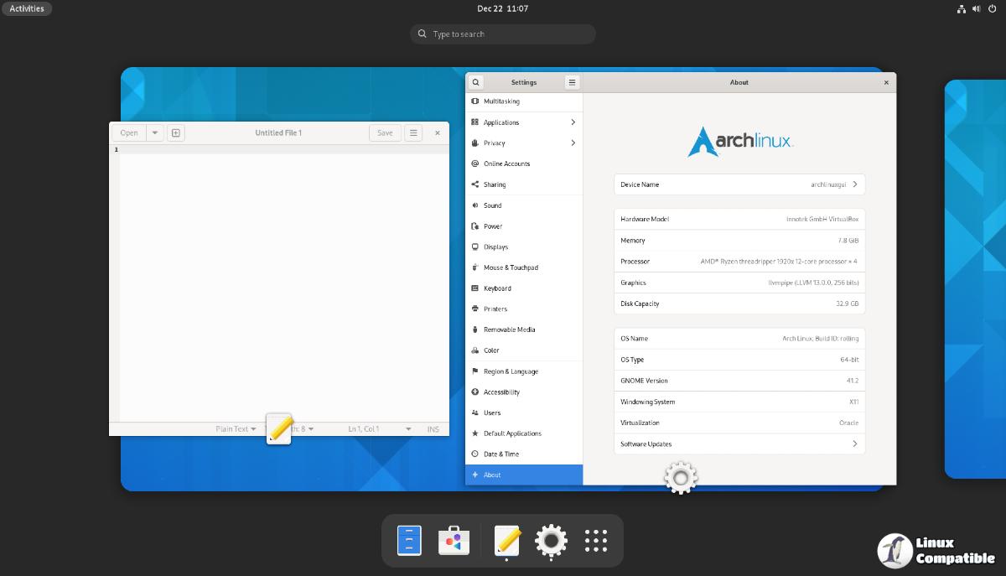Launch Files from the dock
The height and width of the screenshot is (576, 1006).
tap(409, 541)
